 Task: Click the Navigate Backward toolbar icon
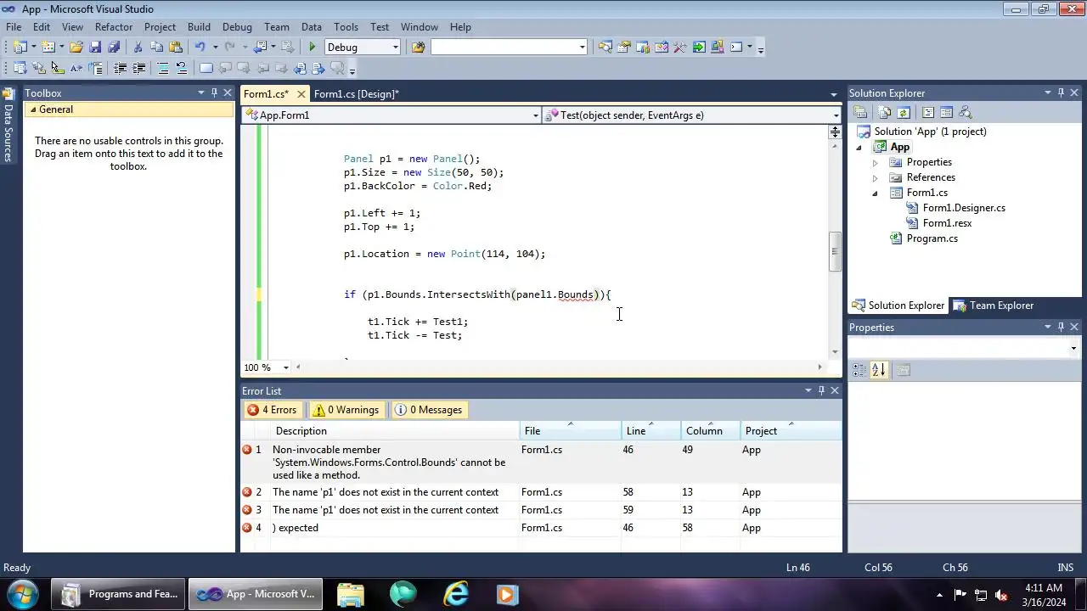tap(260, 48)
